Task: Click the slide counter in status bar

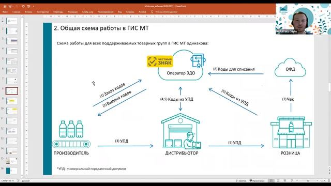Action: tap(7, 181)
